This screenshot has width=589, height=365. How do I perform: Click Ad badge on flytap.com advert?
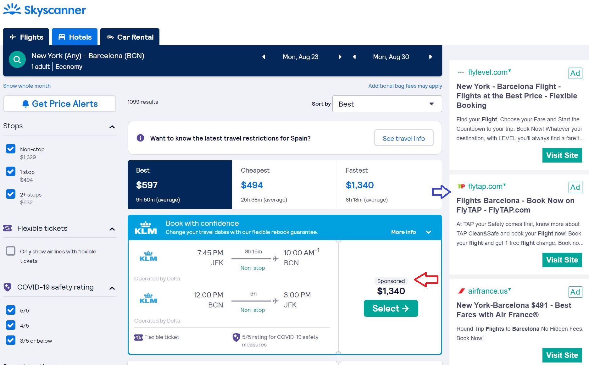(x=575, y=187)
